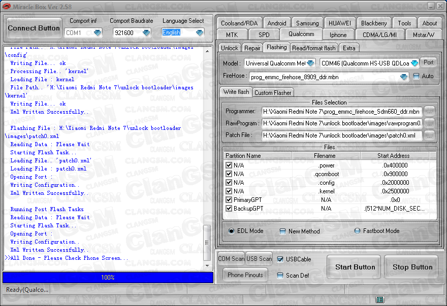Click the log scrollbar down arrow
The width and height of the screenshot is (447, 306).
coord(207,265)
